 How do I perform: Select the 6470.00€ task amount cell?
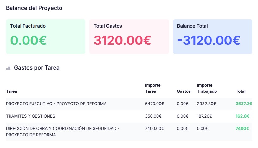154,104
